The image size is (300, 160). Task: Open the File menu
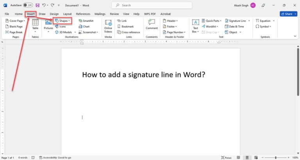[x=7, y=14]
